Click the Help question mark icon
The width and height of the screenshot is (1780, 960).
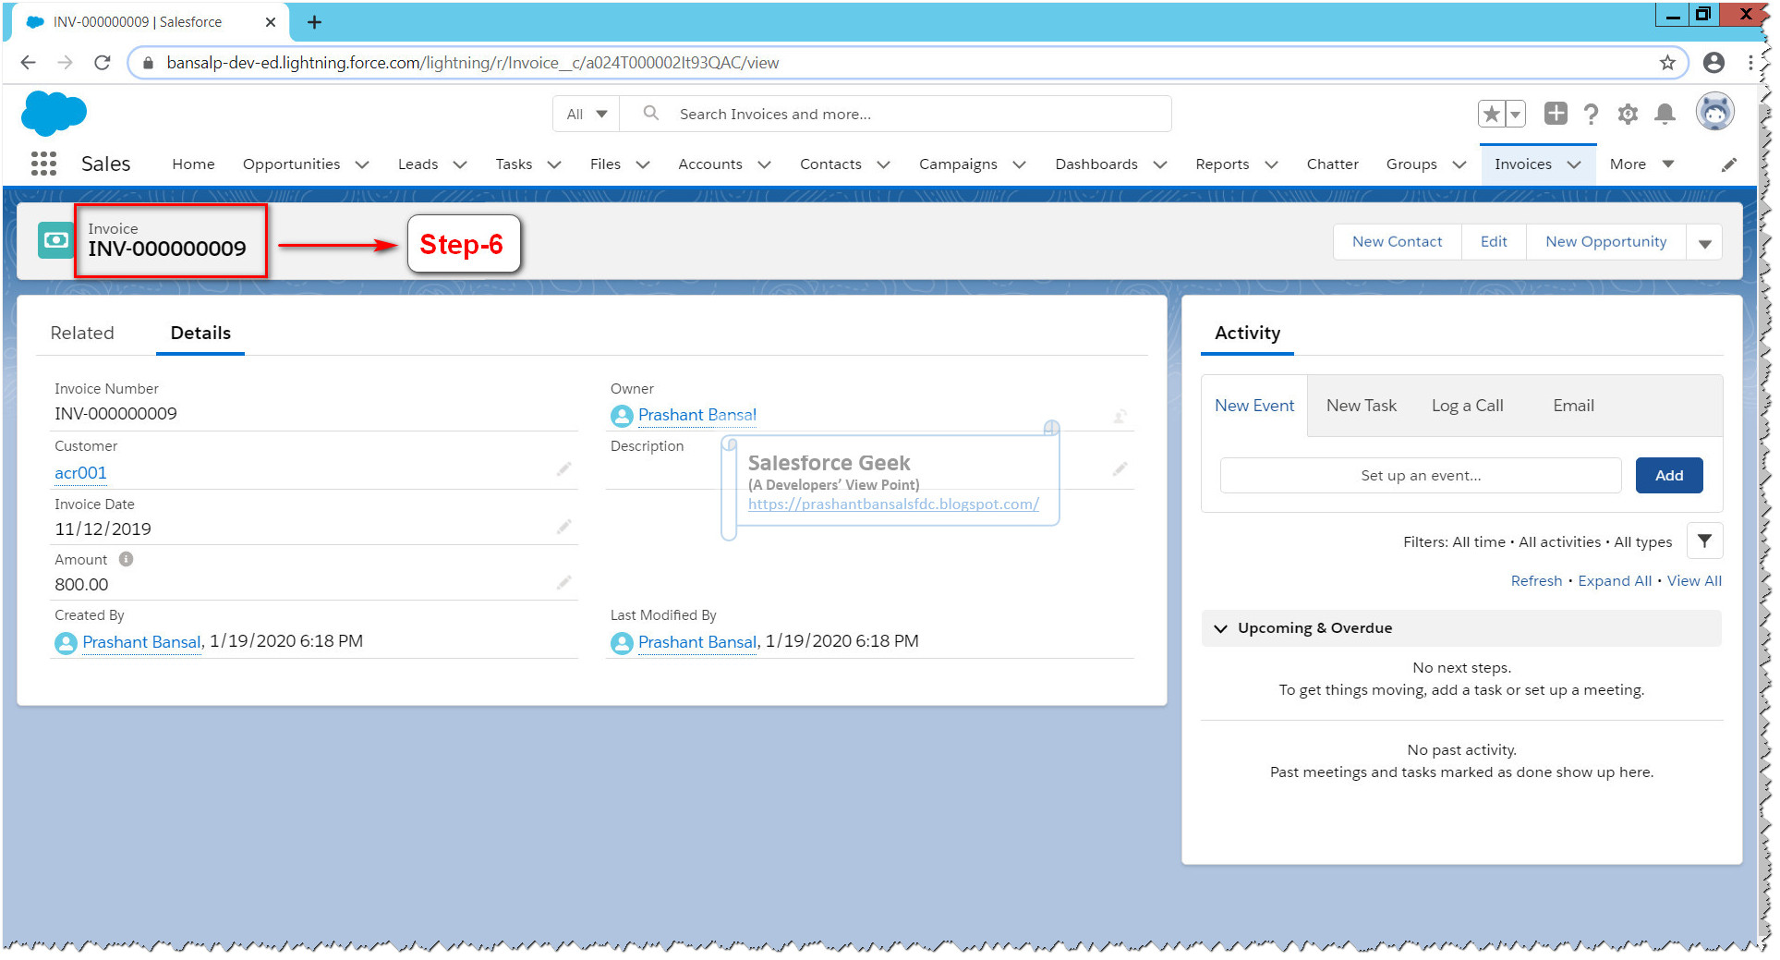[x=1591, y=114]
